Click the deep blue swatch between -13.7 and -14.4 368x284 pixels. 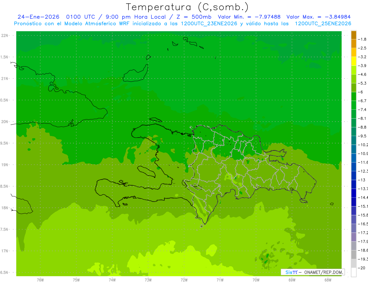click(354, 193)
